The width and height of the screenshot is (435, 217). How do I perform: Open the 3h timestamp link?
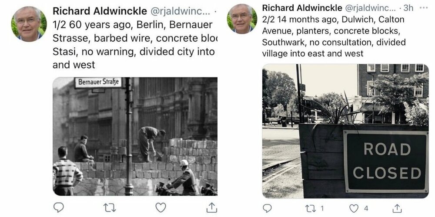408,8
